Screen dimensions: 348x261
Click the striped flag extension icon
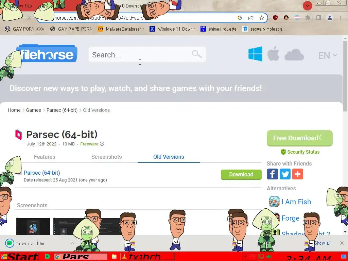click(x=297, y=18)
